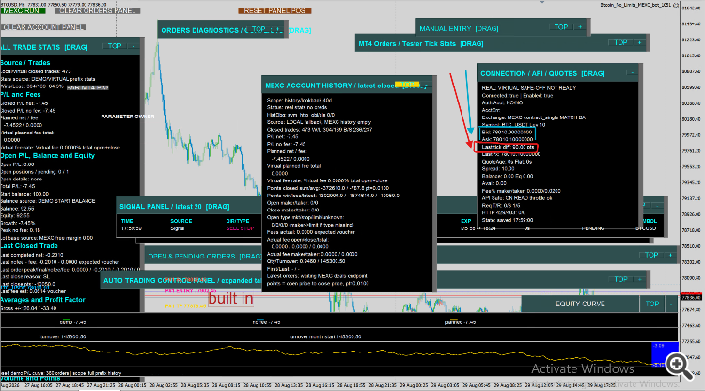Viewport: 705px width, 391px height.
Task: Toggle TOP on MT4 Orders panel
Action: click(x=620, y=42)
